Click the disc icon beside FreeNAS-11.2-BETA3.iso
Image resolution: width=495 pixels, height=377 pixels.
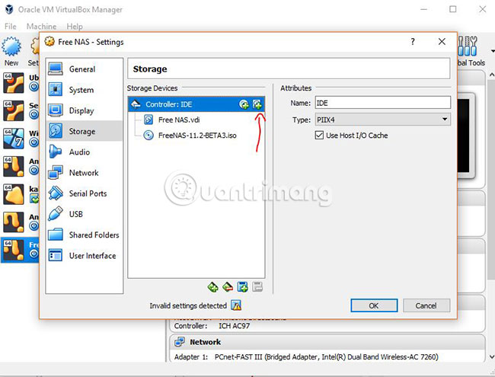coord(148,135)
